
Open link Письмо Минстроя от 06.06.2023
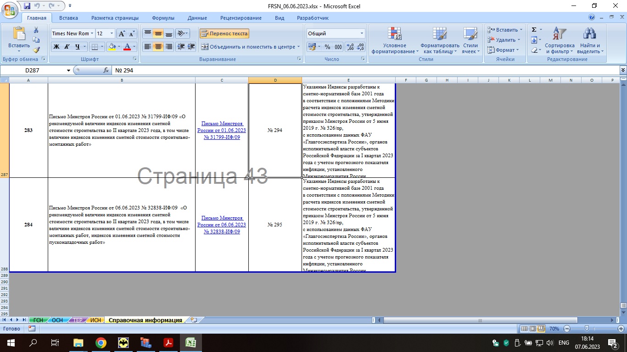(x=222, y=225)
